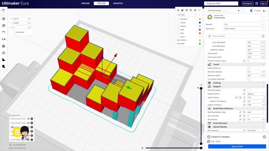Image resolution: width=269 pixels, height=151 pixels.
Task: Open the Material PLA dropdown
Action: [x=244, y=24]
